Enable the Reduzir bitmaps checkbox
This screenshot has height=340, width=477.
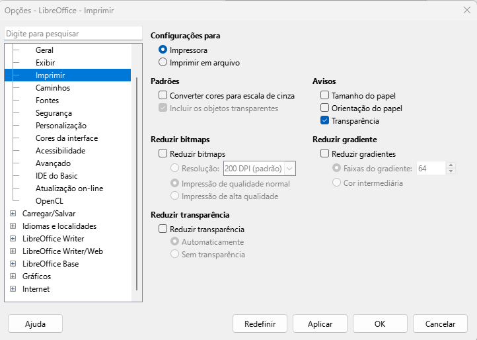point(163,153)
